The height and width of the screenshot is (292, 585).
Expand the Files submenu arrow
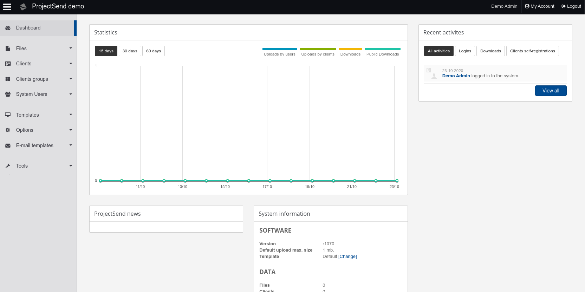click(71, 48)
